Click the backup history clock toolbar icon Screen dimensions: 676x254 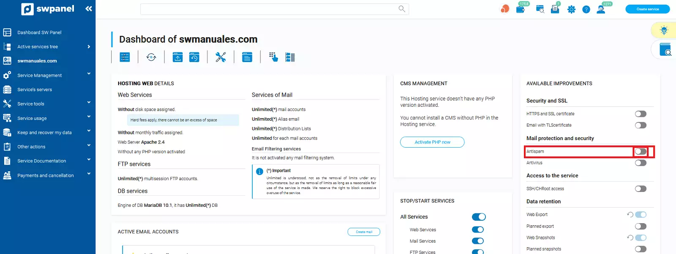tap(194, 57)
